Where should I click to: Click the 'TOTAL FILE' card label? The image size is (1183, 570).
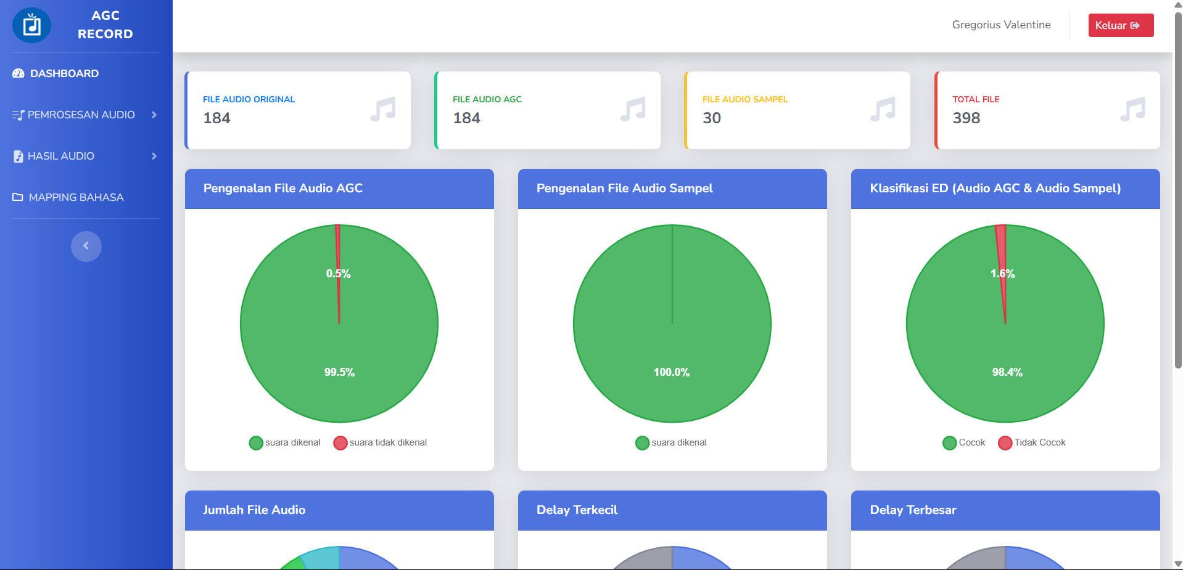point(976,99)
